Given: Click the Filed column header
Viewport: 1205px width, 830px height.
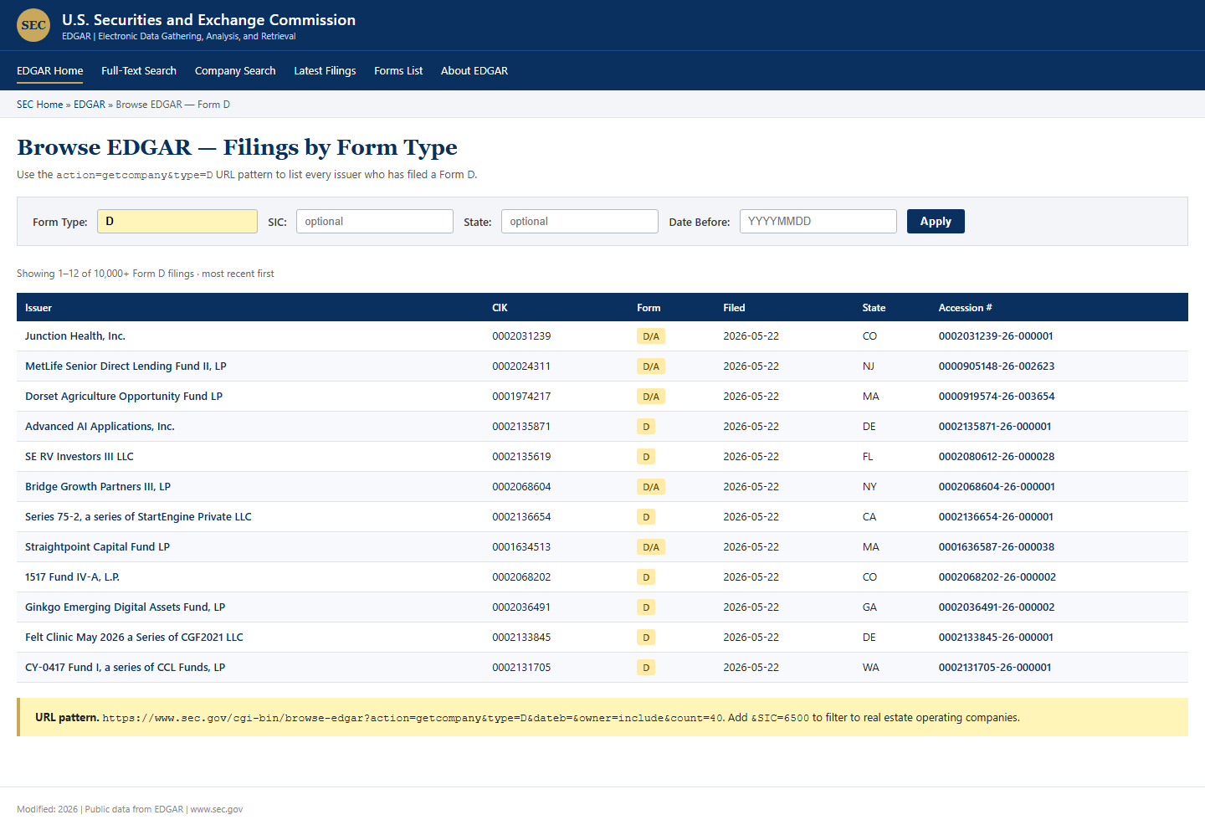Looking at the screenshot, I should (734, 308).
